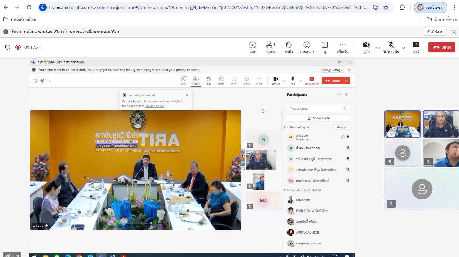Click the red recording indicator next to 01:17:22
This screenshot has height=257, width=459.
pyautogui.click(x=18, y=47)
